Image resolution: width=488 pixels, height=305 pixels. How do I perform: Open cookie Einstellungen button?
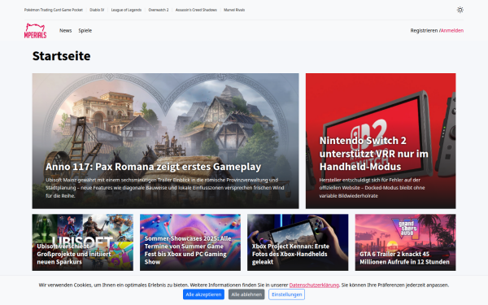[x=286, y=294]
